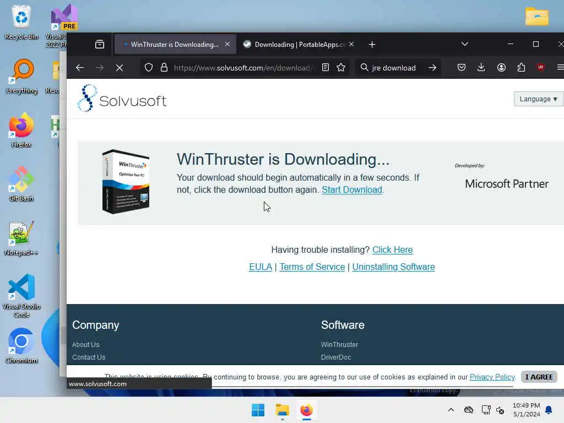This screenshot has width=564, height=423.
Task: Click the Solvusoft logo
Action: coord(122,98)
